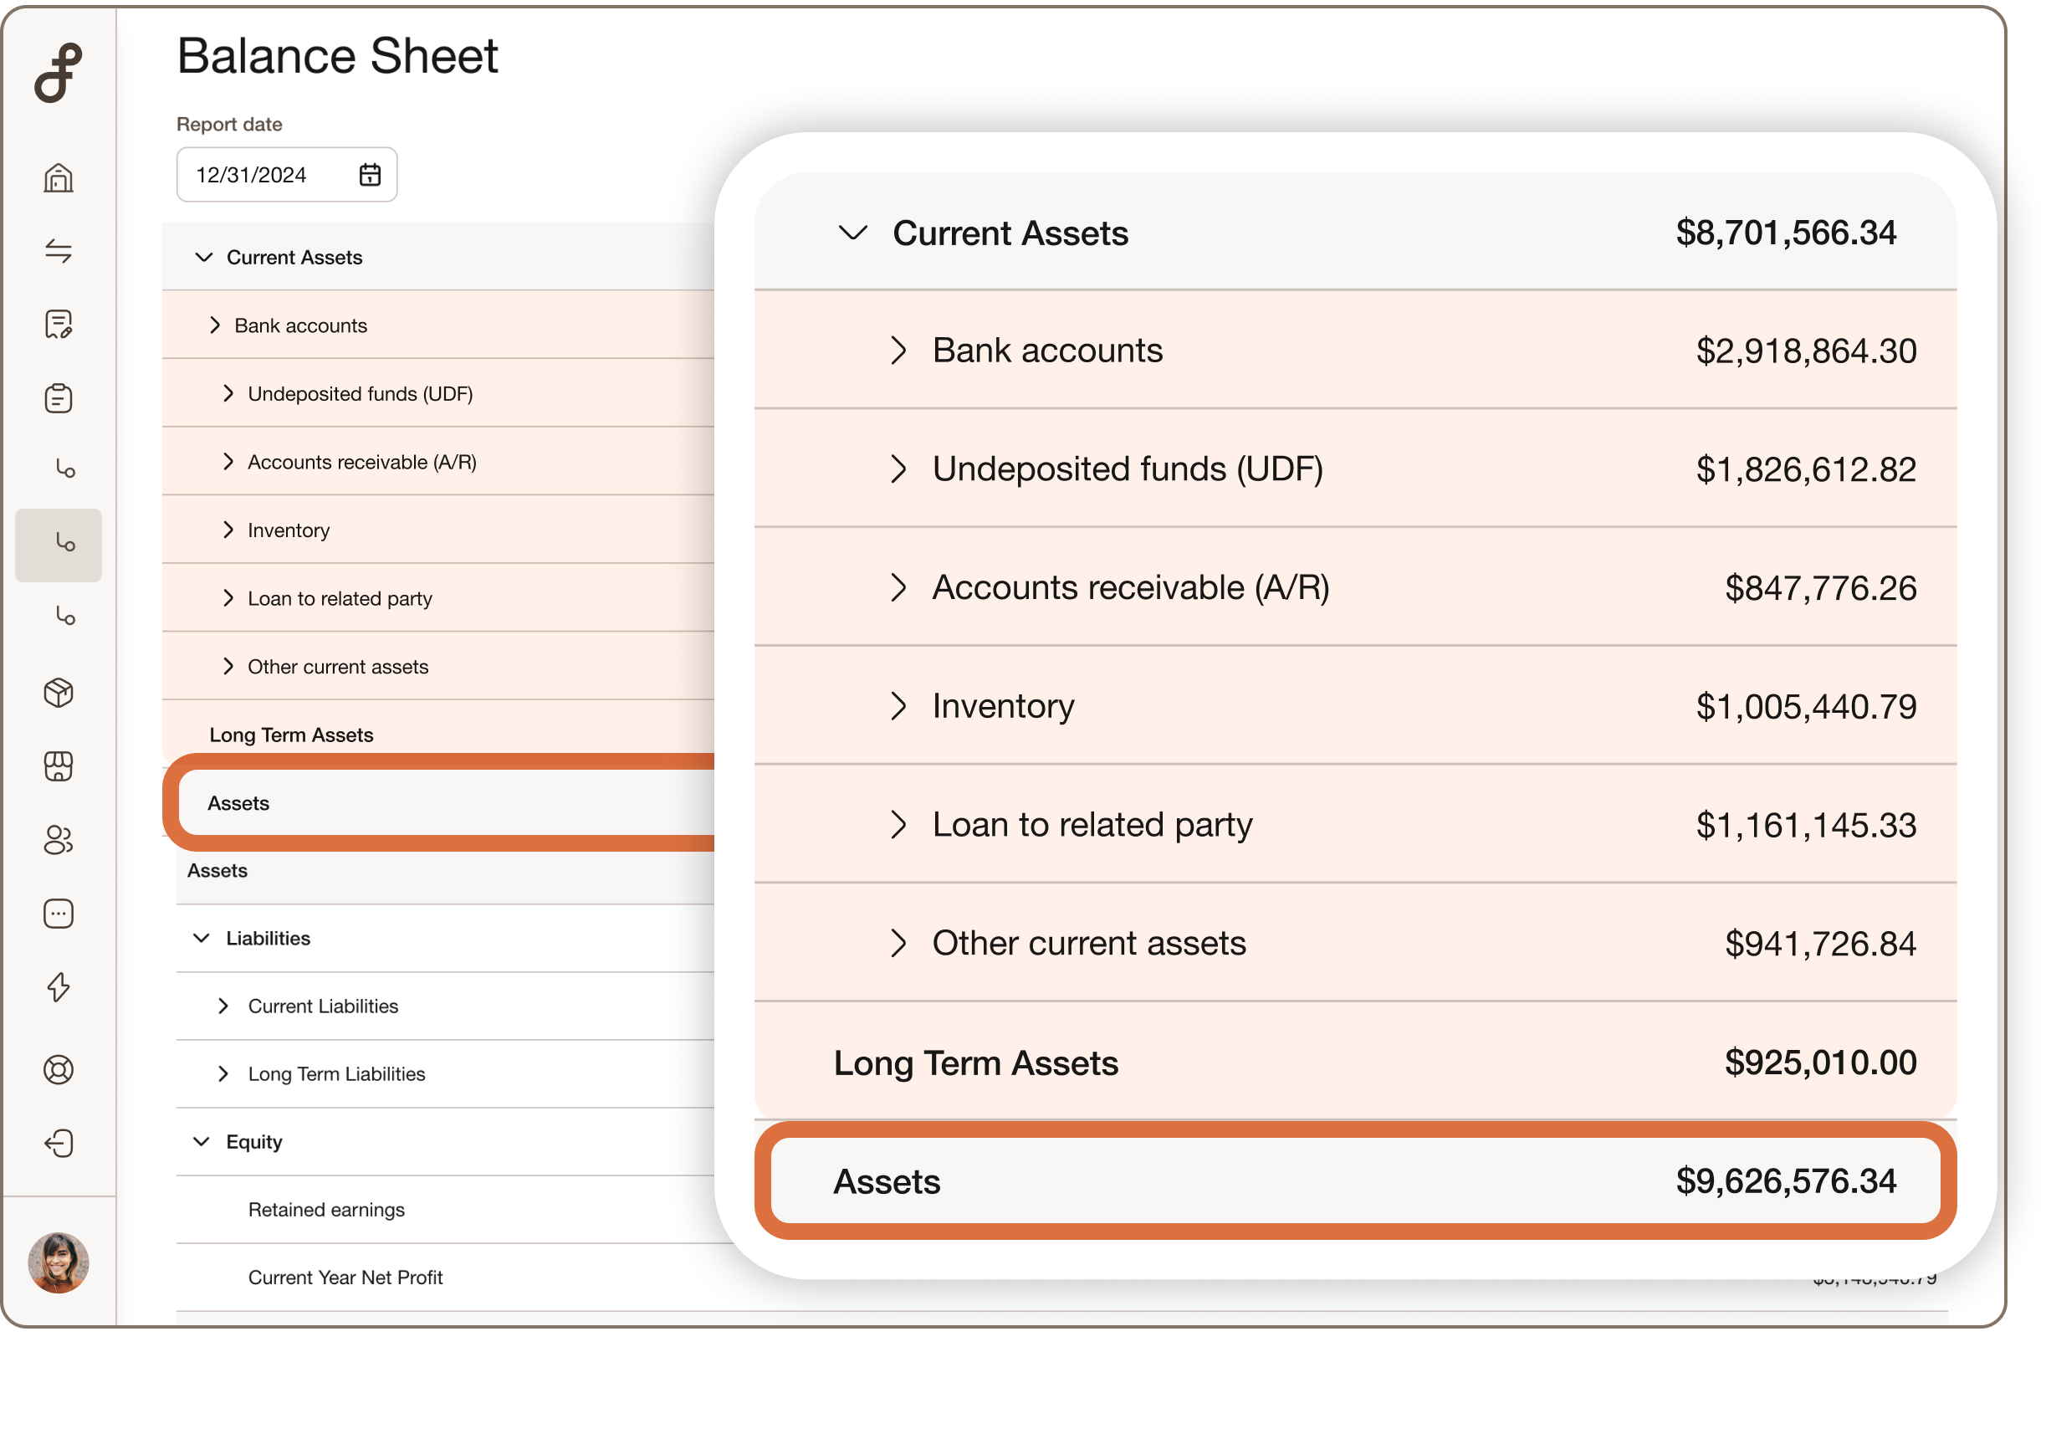Click the logout icon in sidebar
Image resolution: width=2051 pixels, height=1439 pixels.
click(58, 1144)
